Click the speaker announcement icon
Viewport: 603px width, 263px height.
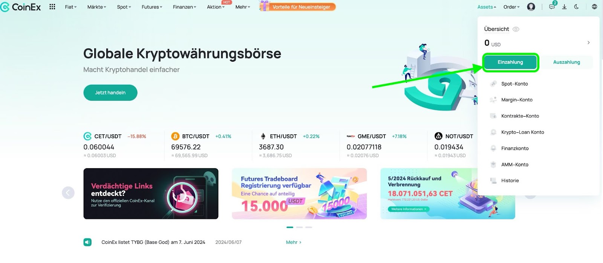click(x=87, y=242)
